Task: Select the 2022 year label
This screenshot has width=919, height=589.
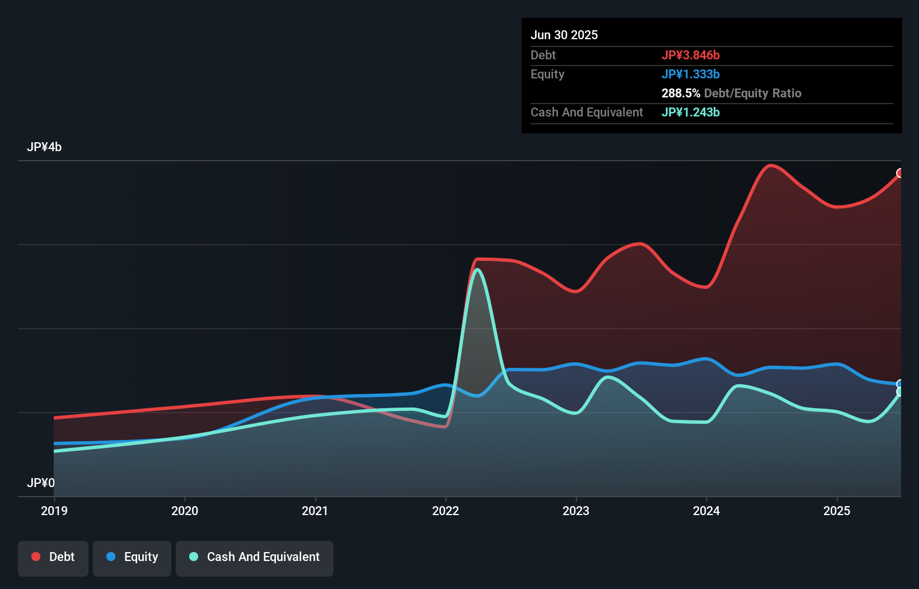Action: click(446, 511)
